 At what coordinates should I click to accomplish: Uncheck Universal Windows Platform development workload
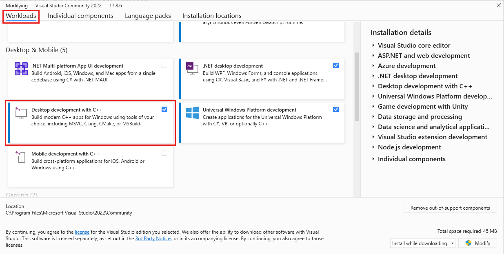336,109
